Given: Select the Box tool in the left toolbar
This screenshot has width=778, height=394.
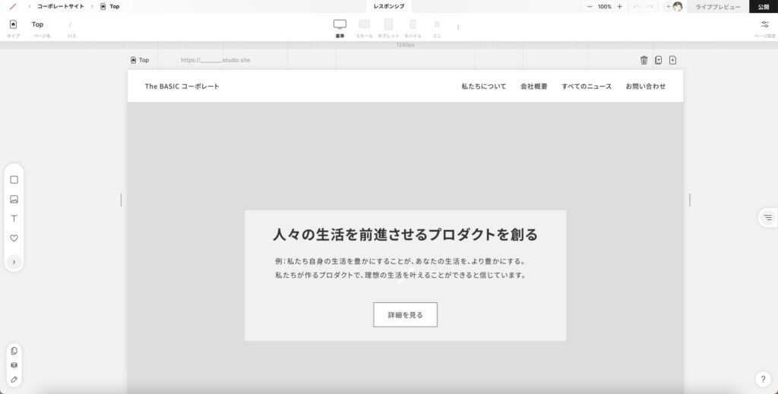Looking at the screenshot, I should [x=14, y=180].
